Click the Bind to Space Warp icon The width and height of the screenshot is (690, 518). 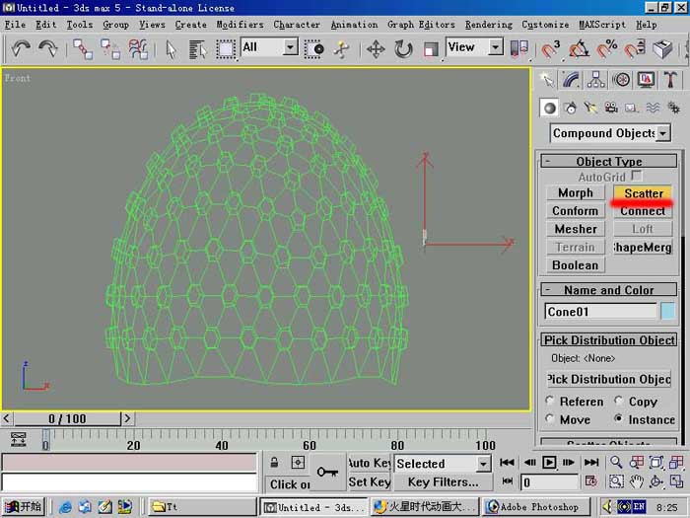pos(138,49)
